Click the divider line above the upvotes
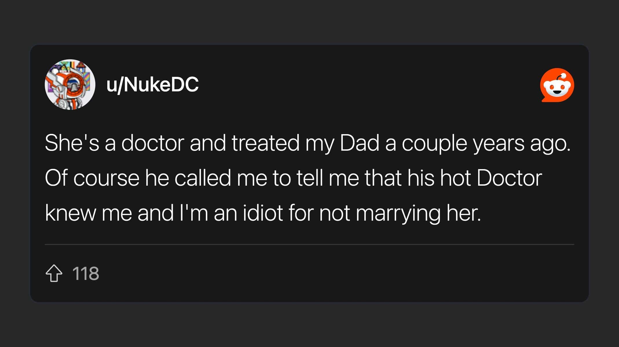Image resolution: width=619 pixels, height=347 pixels. pos(309,244)
